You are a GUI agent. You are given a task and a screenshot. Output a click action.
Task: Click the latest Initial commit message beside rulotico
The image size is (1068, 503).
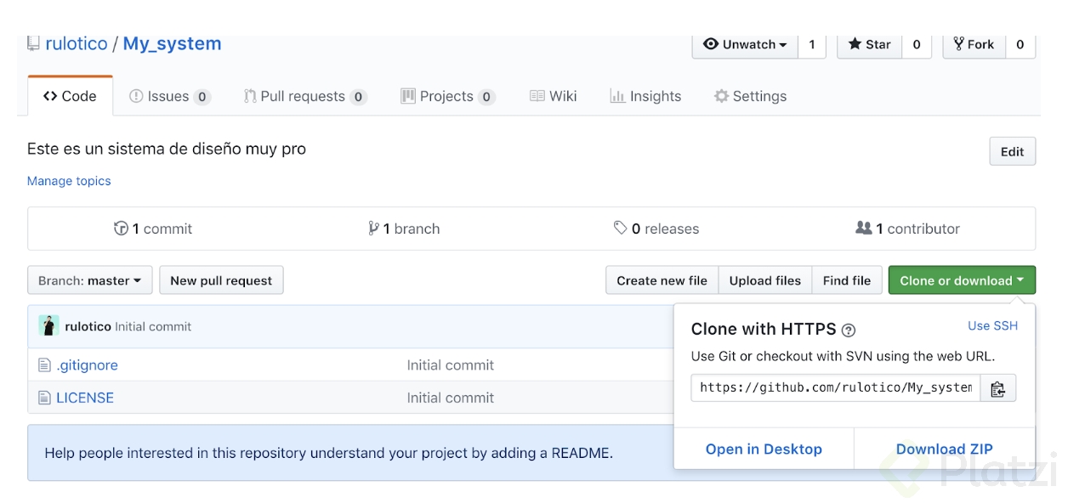tap(153, 326)
